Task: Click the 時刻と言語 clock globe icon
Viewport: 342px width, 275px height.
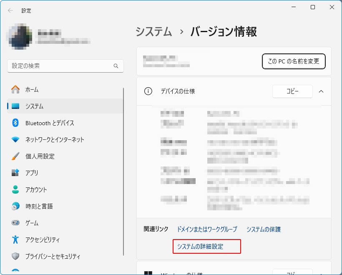Action: pyautogui.click(x=15, y=206)
